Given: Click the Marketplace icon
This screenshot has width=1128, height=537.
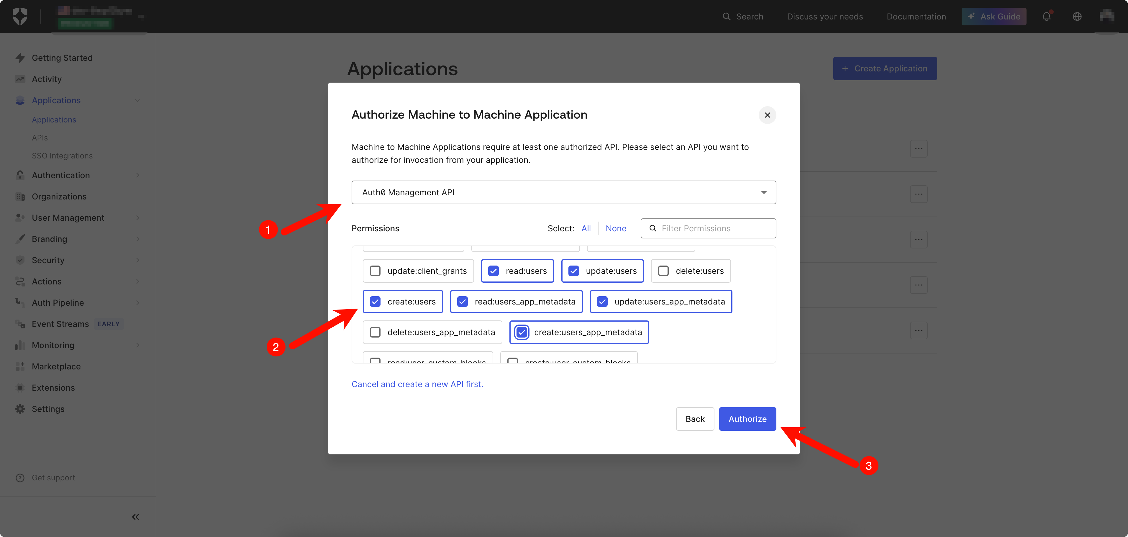Looking at the screenshot, I should click(20, 367).
